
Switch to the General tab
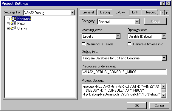coord(88,12)
